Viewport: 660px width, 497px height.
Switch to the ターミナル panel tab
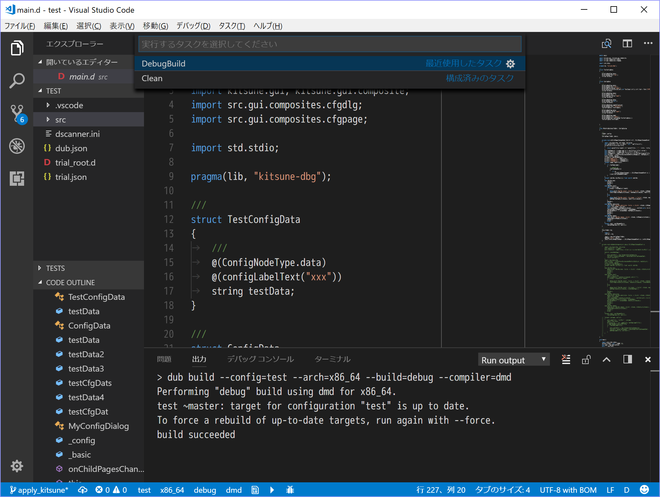pyautogui.click(x=333, y=359)
